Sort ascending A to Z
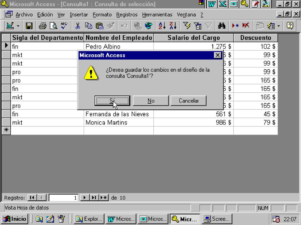 click(162, 26)
